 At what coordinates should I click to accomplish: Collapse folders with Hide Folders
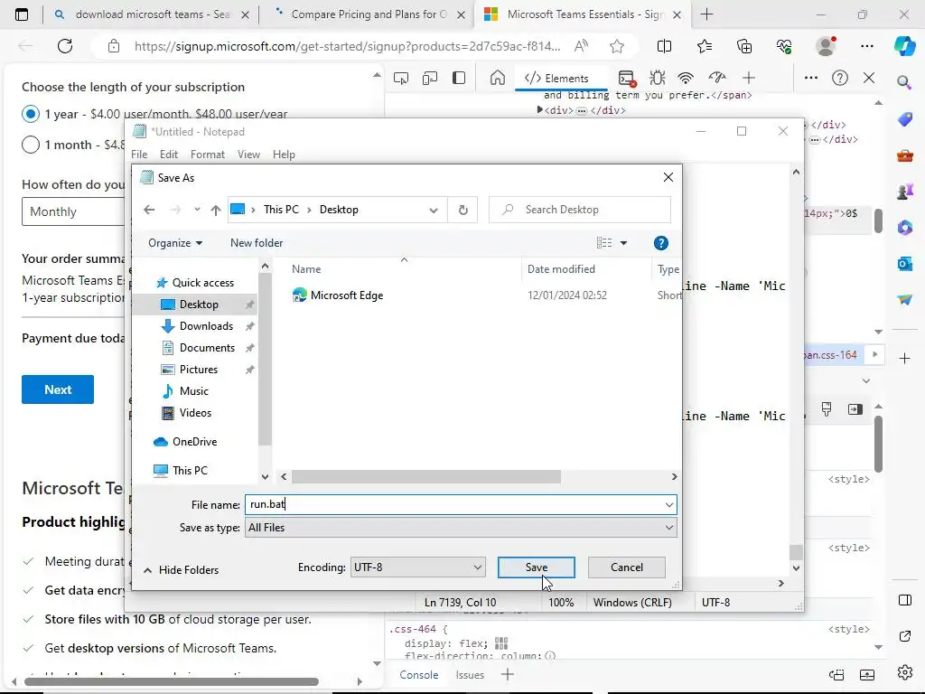[x=181, y=570]
